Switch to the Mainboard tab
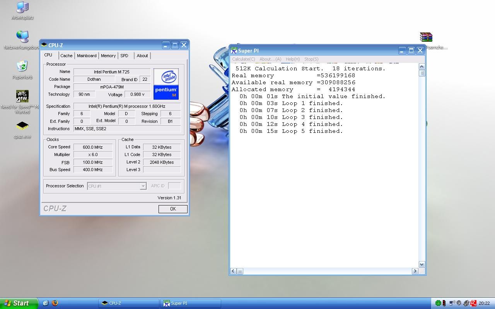This screenshot has height=309, width=495. pyautogui.click(x=87, y=56)
